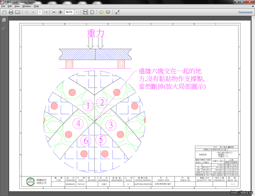
Task: Open the Window menu
Action: (x=27, y=6)
